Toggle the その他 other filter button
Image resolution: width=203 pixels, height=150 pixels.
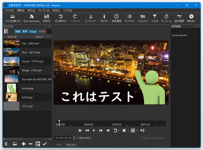tap(42, 31)
